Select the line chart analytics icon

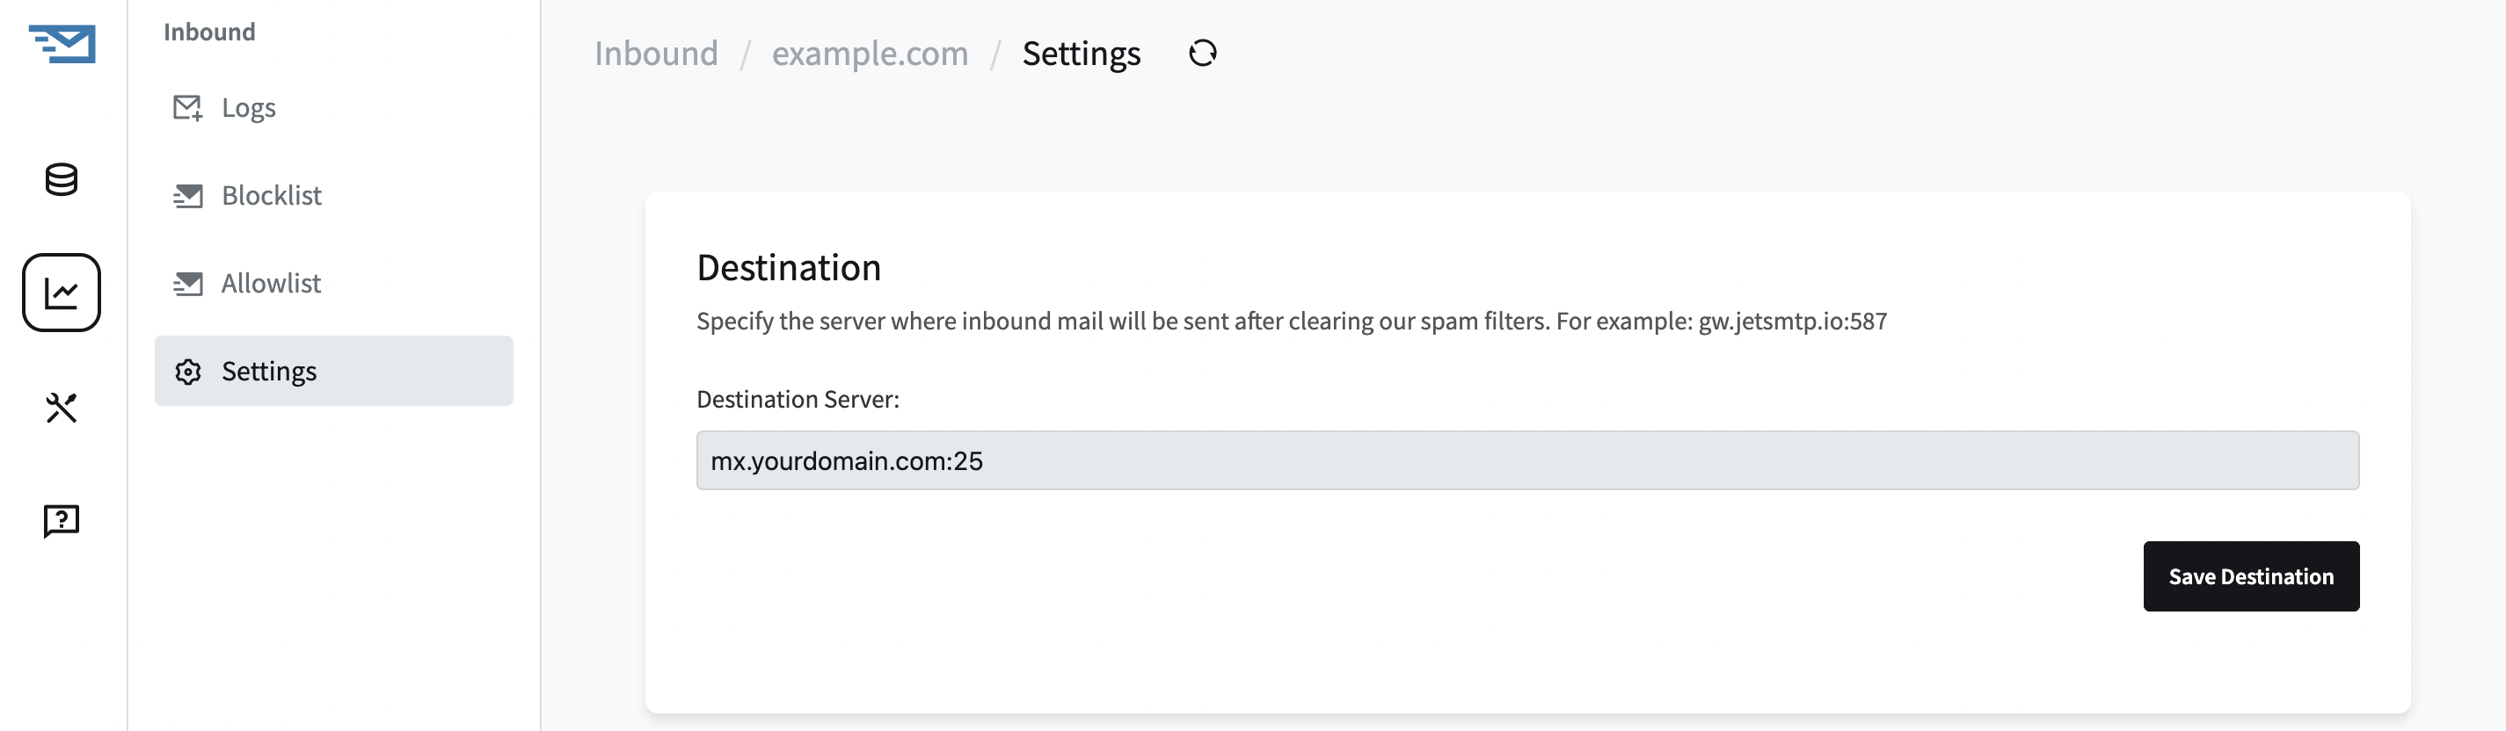[x=62, y=293]
